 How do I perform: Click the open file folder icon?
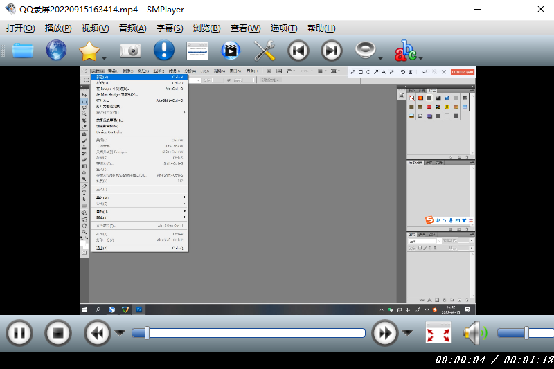tap(22, 51)
